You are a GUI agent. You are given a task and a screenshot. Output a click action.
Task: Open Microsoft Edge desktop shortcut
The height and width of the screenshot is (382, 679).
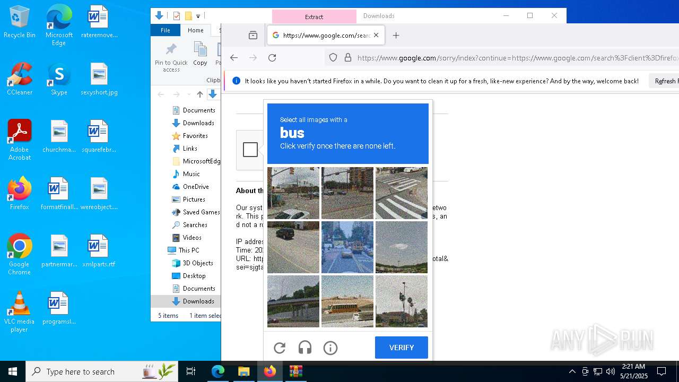(x=59, y=25)
